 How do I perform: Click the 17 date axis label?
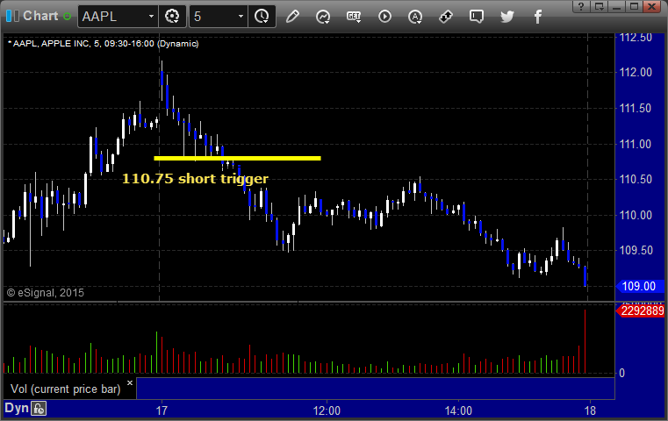(162, 410)
